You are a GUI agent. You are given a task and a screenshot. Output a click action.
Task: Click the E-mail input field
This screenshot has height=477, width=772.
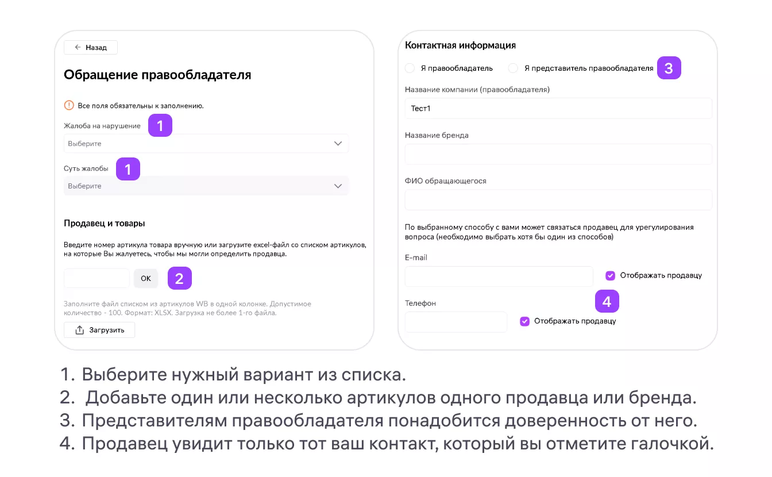499,276
